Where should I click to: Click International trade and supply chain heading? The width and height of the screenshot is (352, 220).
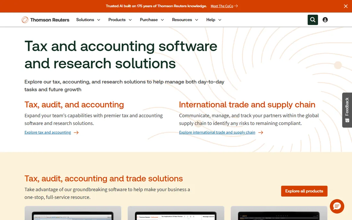point(247,105)
